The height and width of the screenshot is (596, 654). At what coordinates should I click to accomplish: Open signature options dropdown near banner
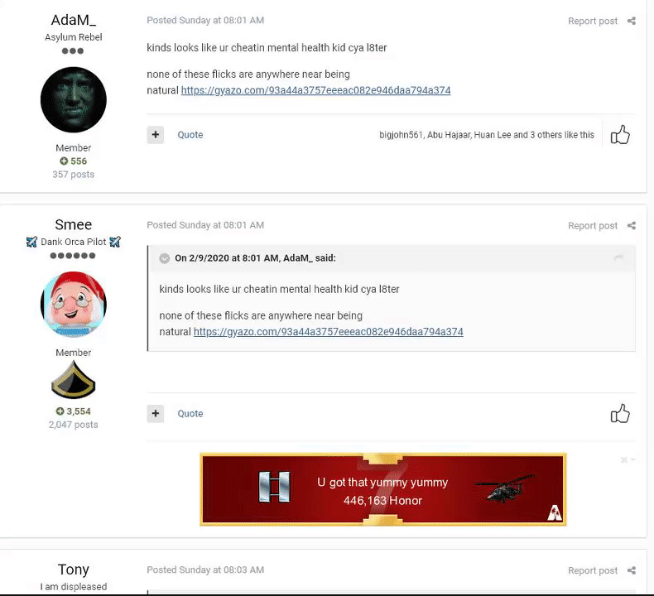628,459
